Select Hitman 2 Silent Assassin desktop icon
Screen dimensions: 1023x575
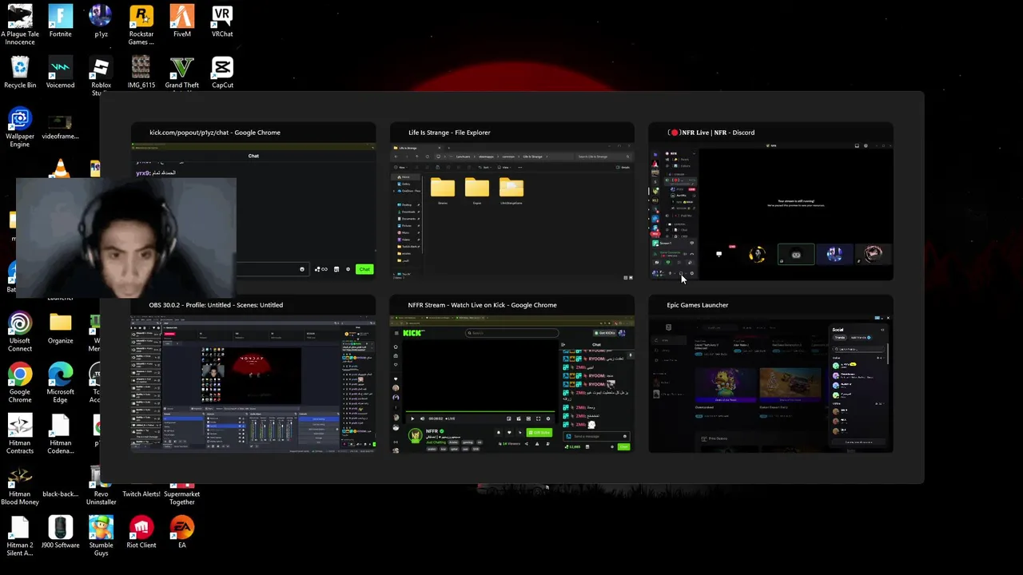[x=20, y=536]
